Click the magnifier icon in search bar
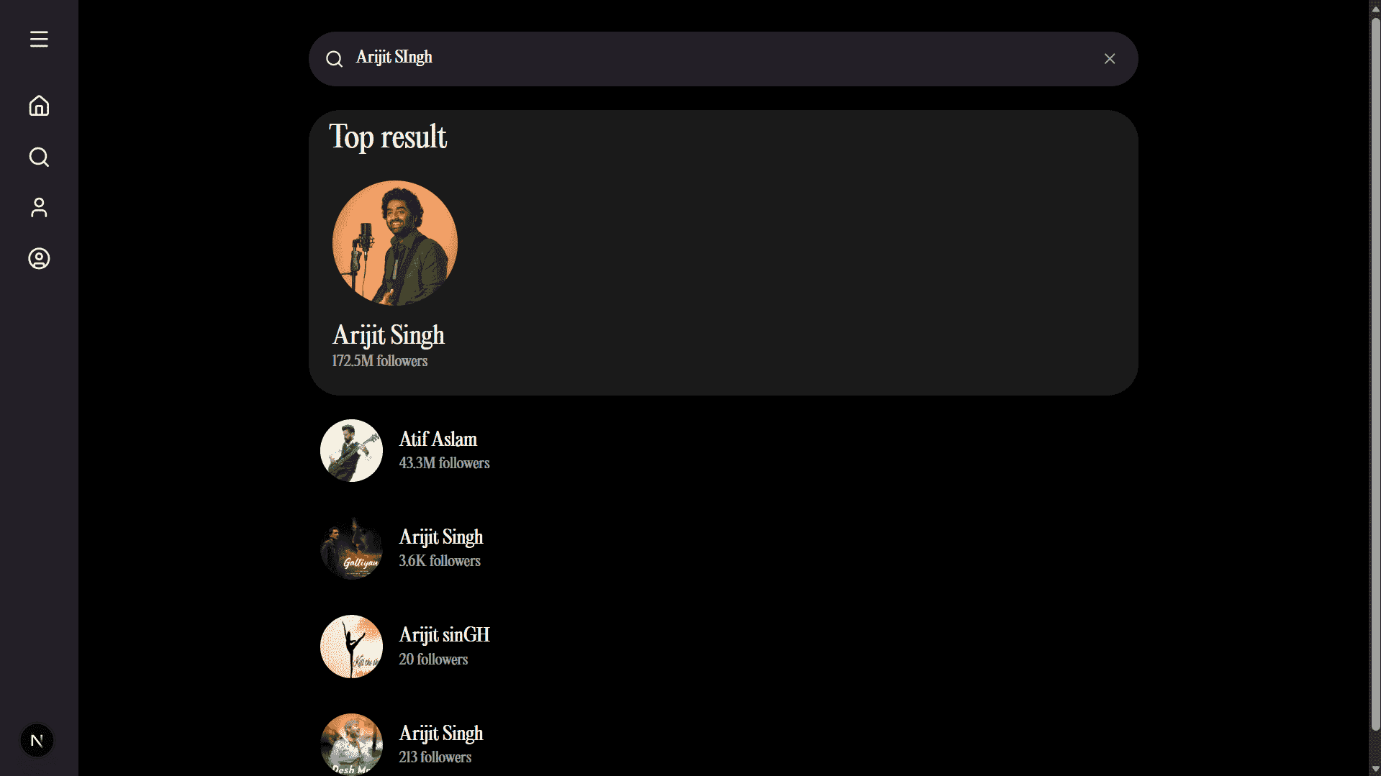The height and width of the screenshot is (776, 1381). pos(334,59)
